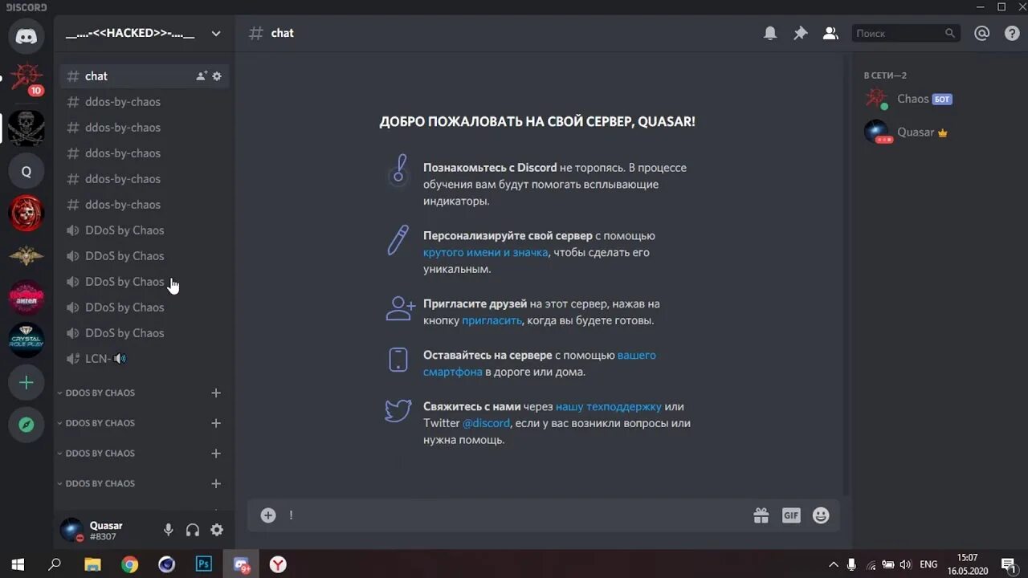
Task: Open link крутого имени и значка
Action: (x=486, y=252)
